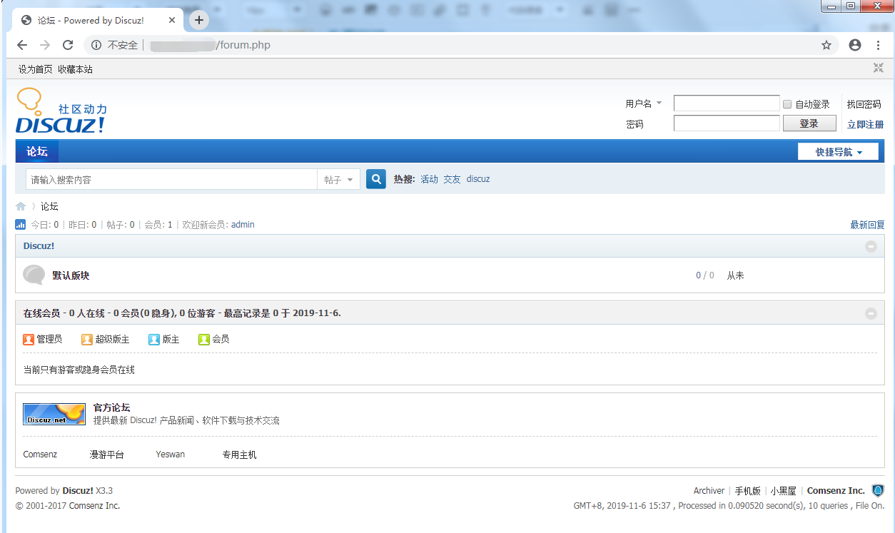Bookmark this page with the star icon

click(826, 45)
